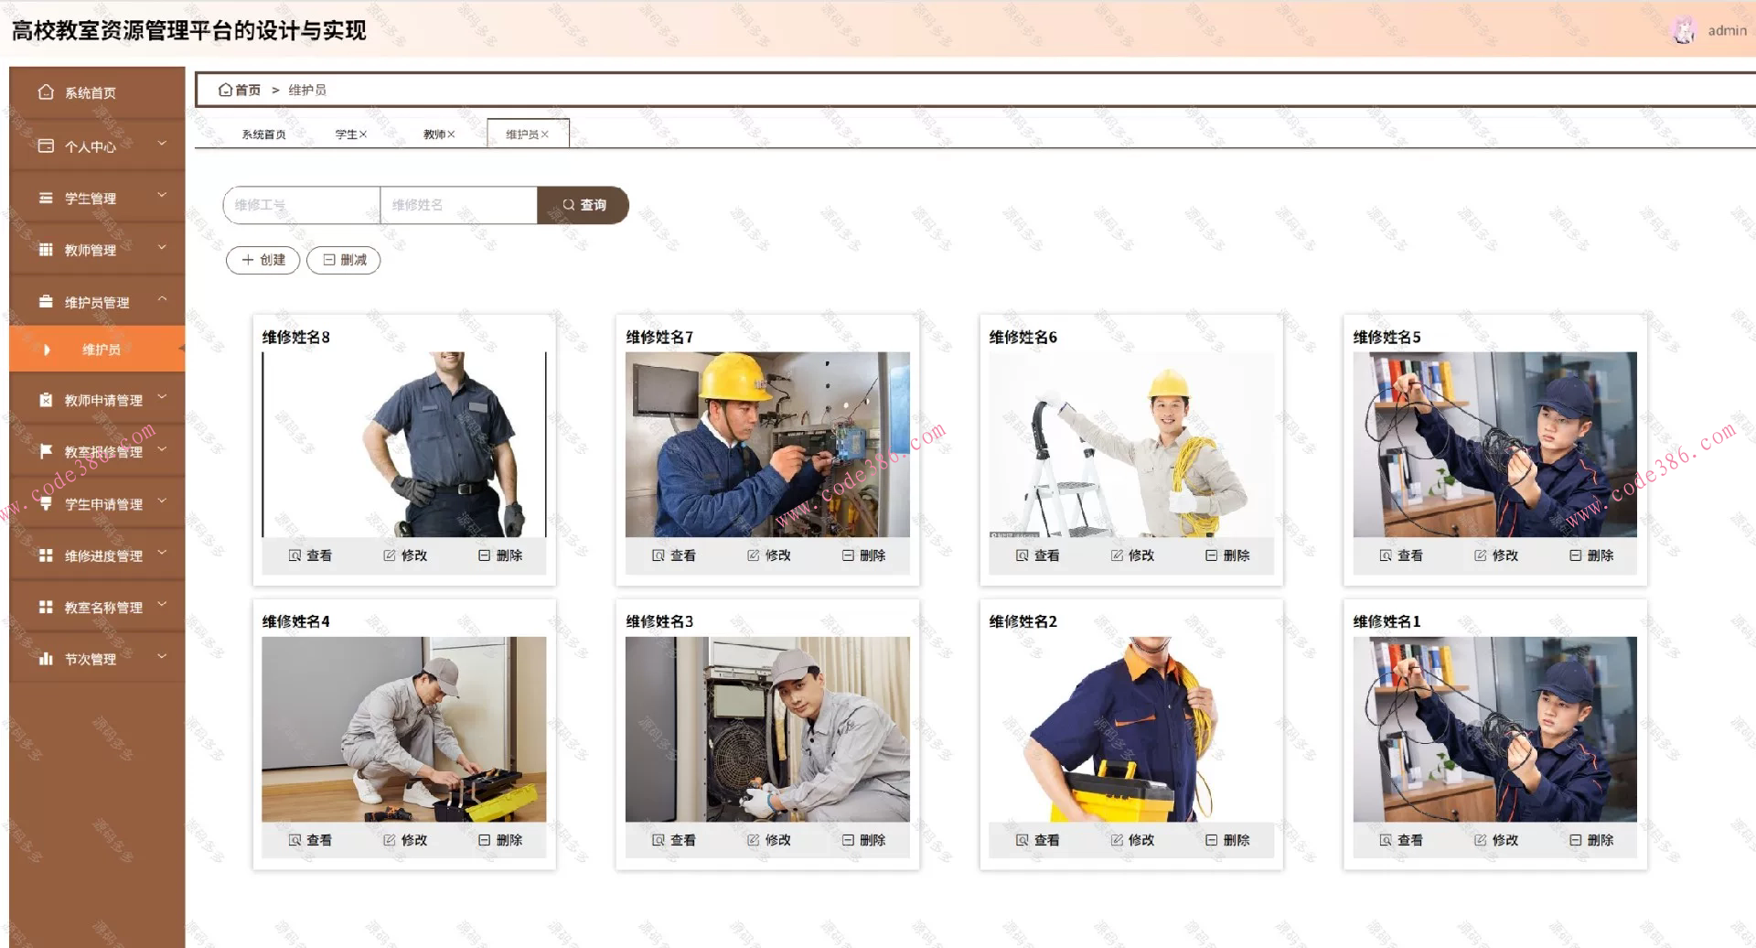Switch to the 系统首页 tab

coord(263,135)
